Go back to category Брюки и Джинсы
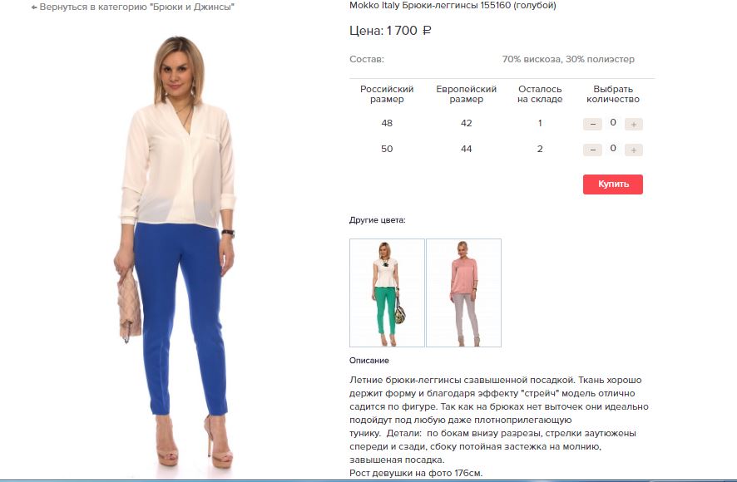Screen dimensions: 737x482 point(132,7)
